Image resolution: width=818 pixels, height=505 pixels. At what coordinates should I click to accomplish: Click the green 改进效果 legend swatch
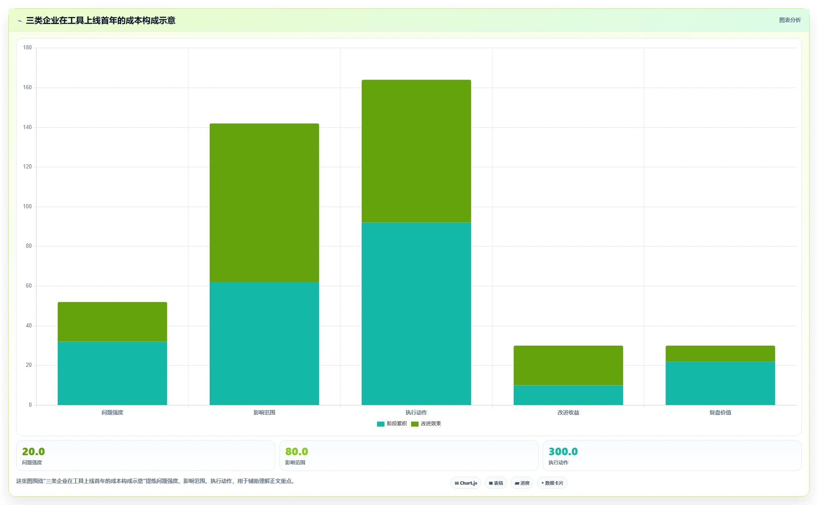tap(414, 424)
